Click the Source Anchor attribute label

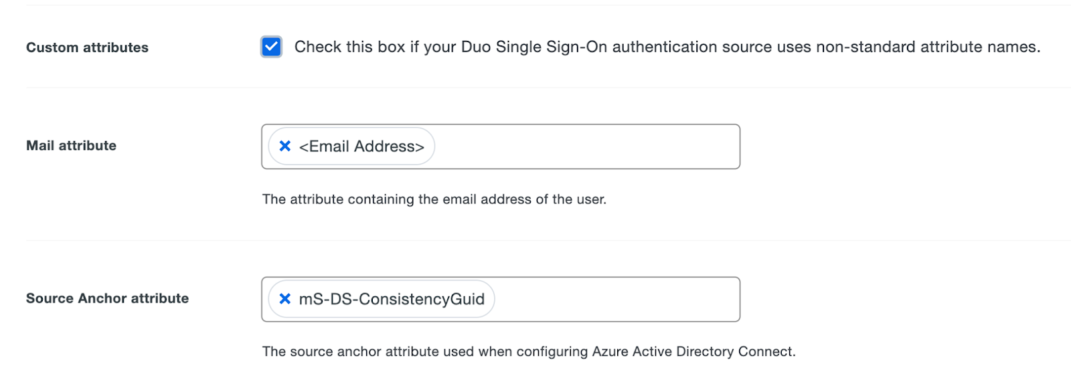[106, 298]
